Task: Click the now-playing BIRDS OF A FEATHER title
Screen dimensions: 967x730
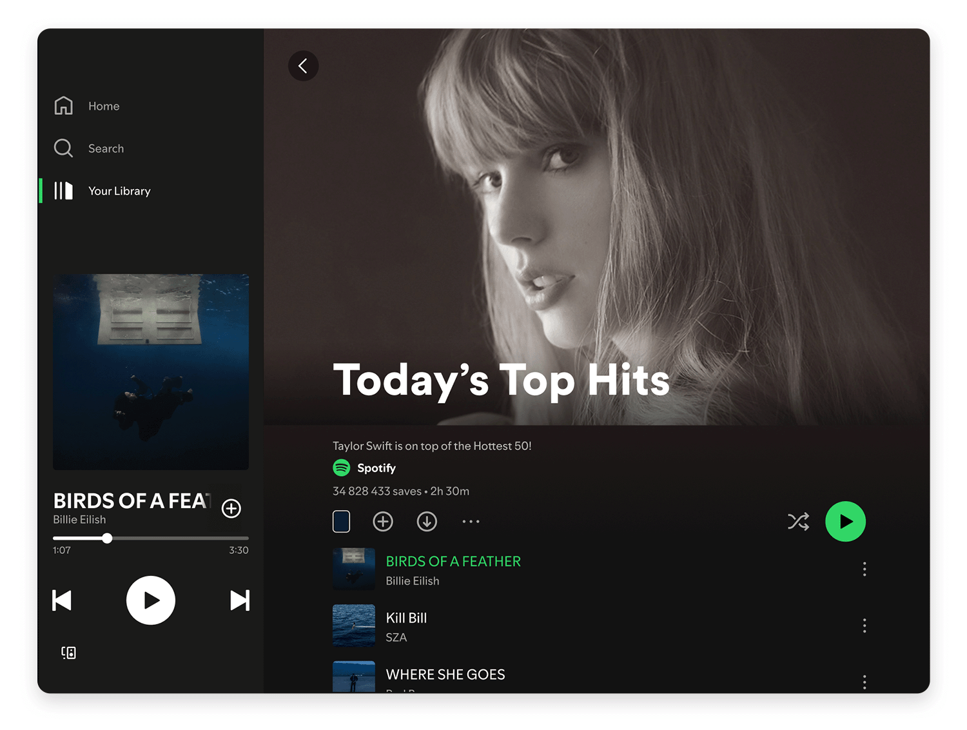Action: [x=132, y=501]
